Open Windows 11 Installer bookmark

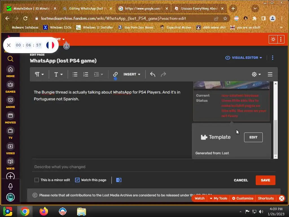click(x=95, y=27)
